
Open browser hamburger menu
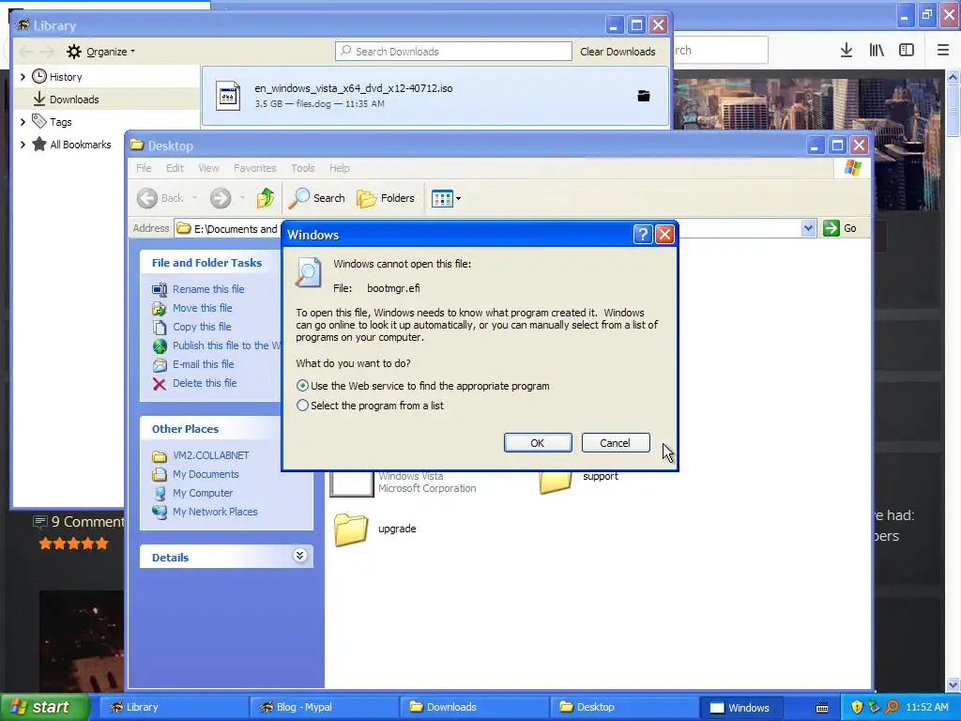point(943,51)
